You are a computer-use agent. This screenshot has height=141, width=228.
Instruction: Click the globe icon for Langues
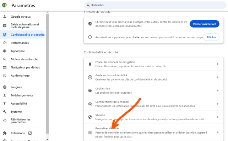coord(5,87)
